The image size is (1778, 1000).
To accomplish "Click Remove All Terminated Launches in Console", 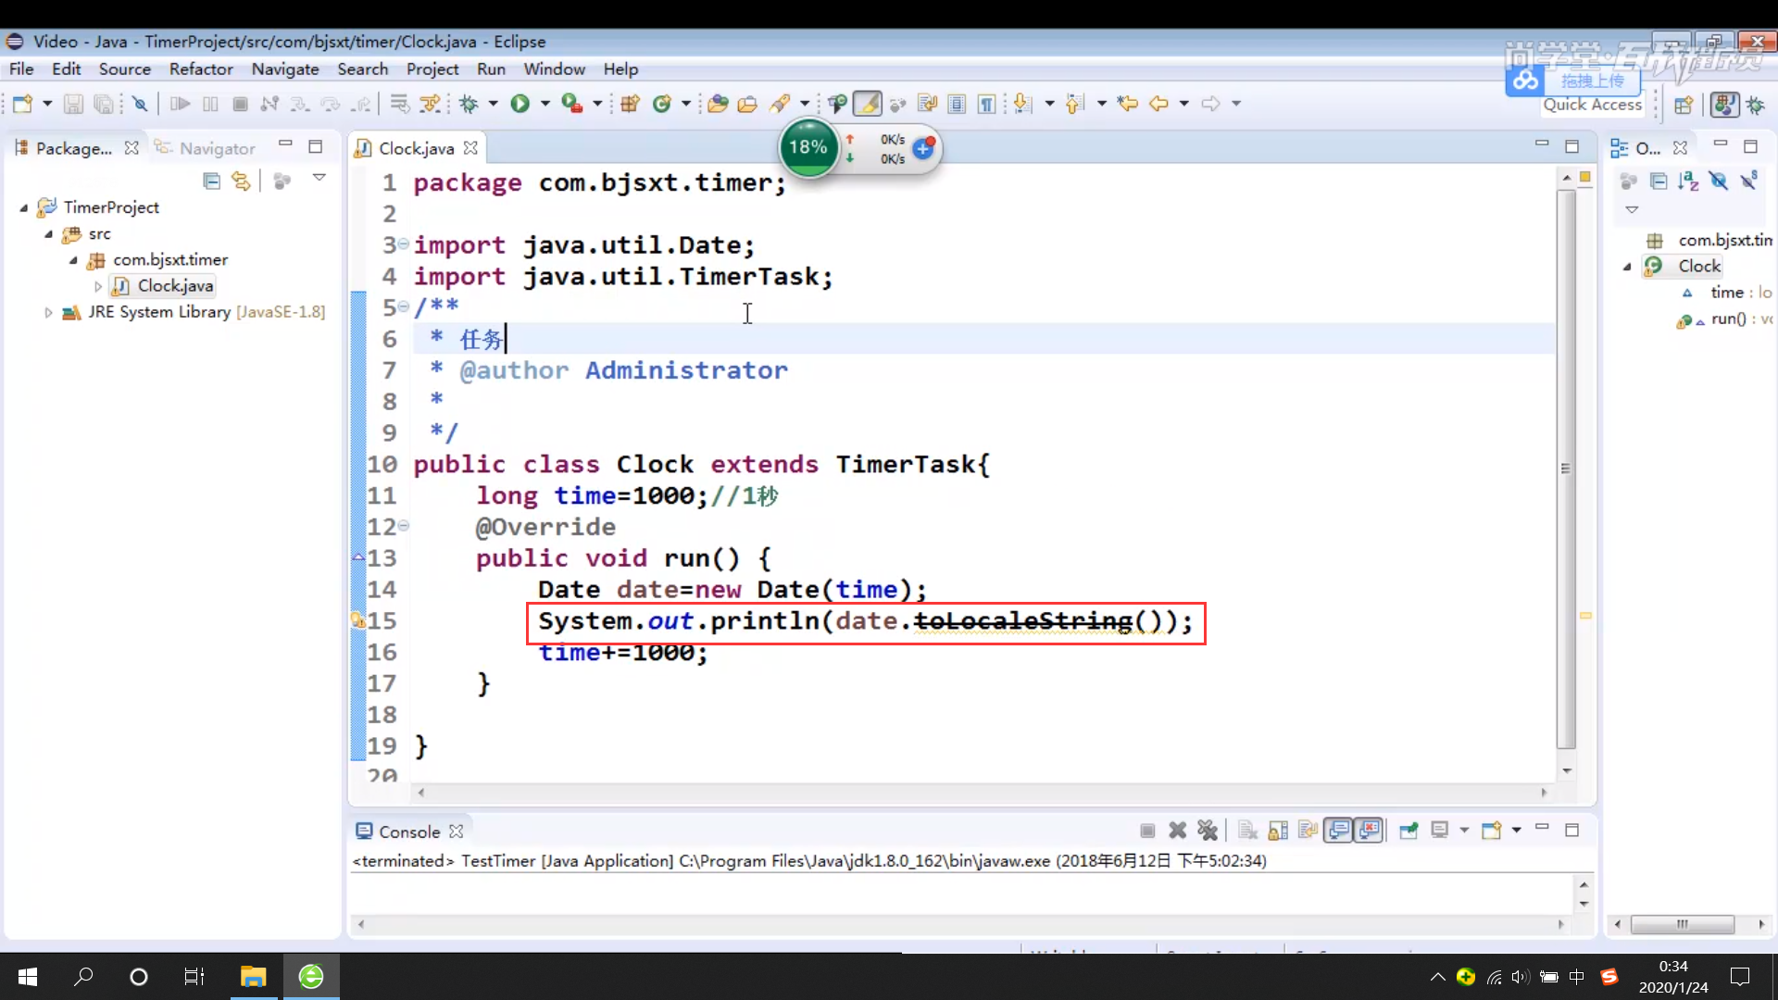I will [1208, 831].
